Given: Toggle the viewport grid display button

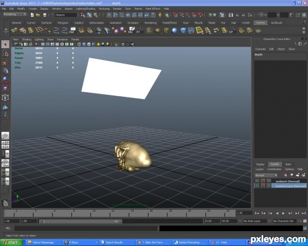Looking at the screenshot, I should pos(43,45).
